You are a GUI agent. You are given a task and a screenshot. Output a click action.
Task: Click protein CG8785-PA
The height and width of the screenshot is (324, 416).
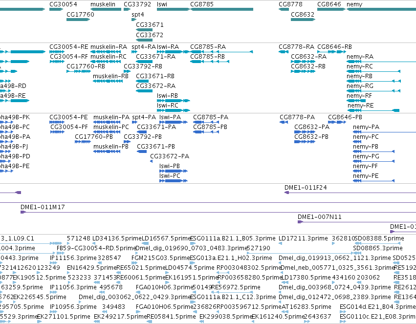pyautogui.click(x=211, y=117)
